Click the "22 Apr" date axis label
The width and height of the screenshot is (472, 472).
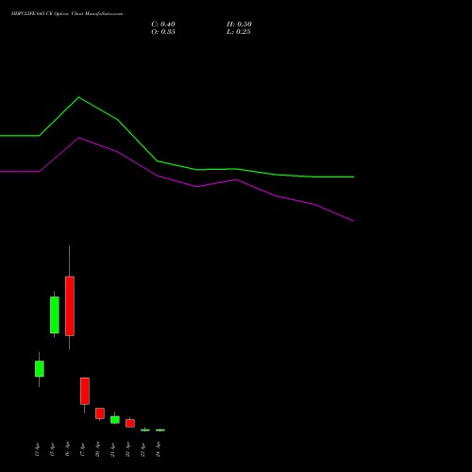[127, 449]
